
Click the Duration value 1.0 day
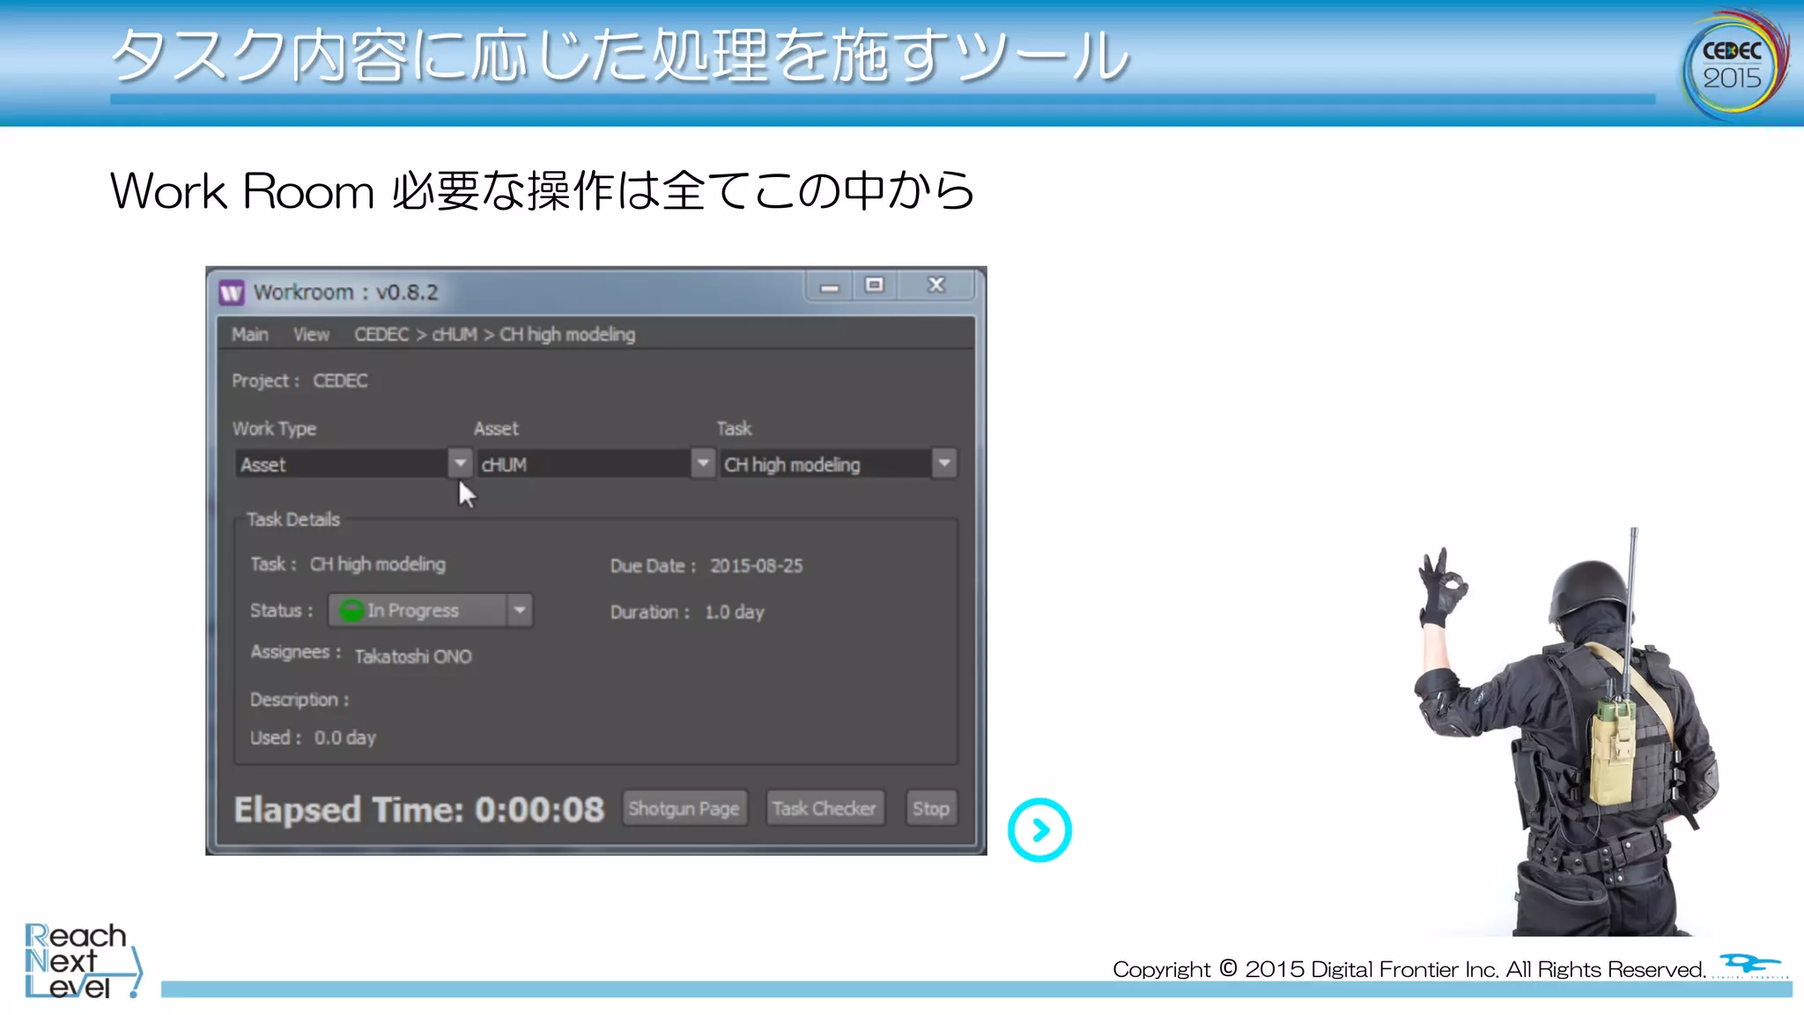(734, 611)
